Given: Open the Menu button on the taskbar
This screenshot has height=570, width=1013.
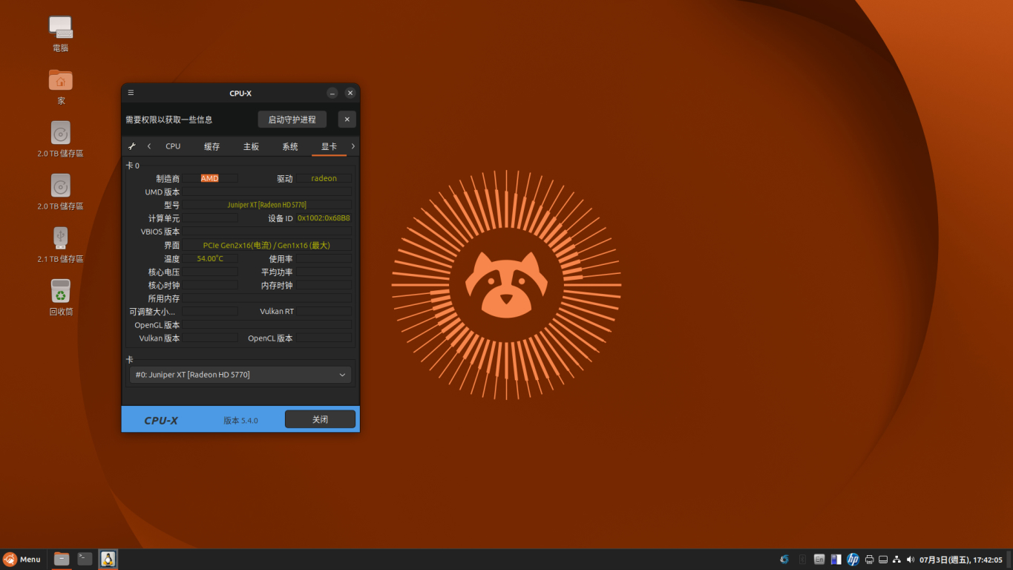Looking at the screenshot, I should coord(22,559).
